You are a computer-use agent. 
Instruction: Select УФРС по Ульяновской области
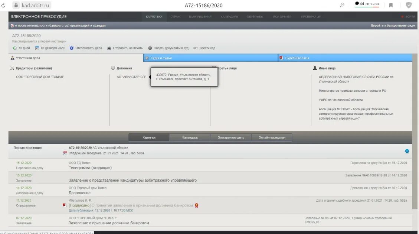click(340, 100)
